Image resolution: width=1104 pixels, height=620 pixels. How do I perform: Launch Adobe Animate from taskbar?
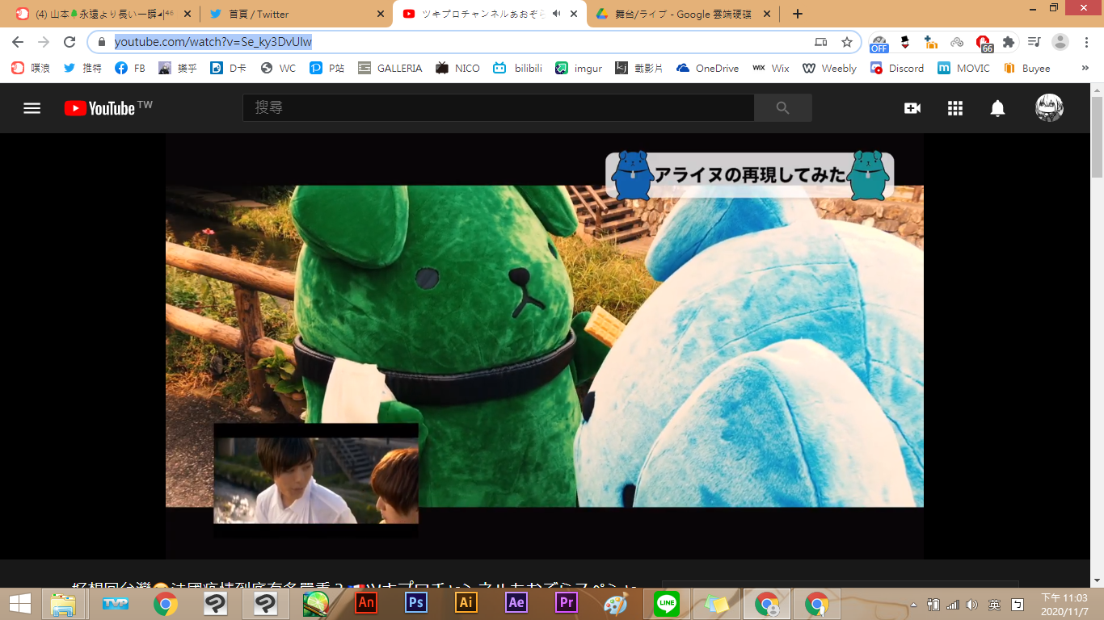(x=366, y=603)
